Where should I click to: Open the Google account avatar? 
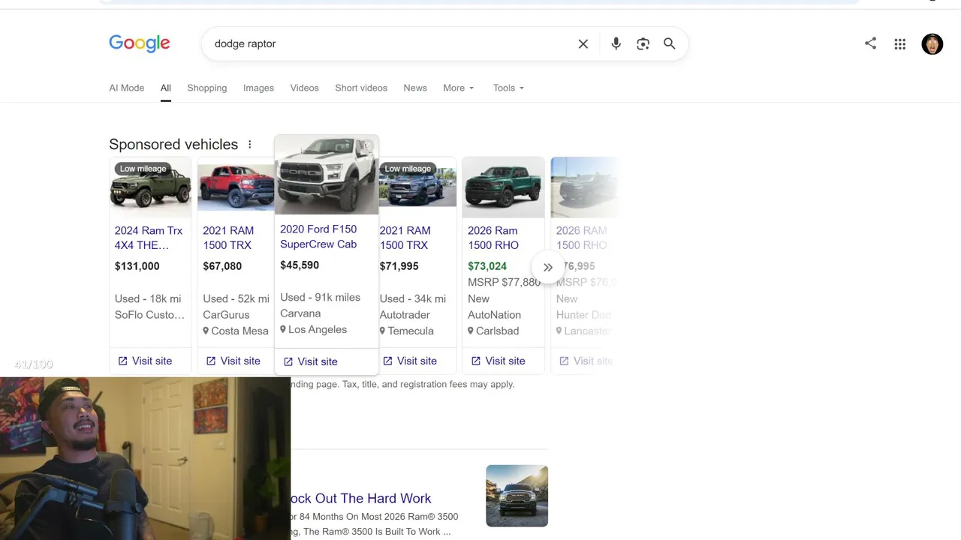932,44
